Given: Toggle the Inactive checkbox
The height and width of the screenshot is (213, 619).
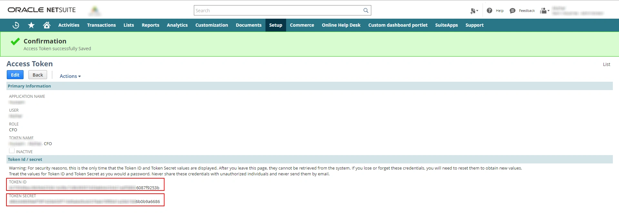Looking at the screenshot, I should pyautogui.click(x=12, y=151).
